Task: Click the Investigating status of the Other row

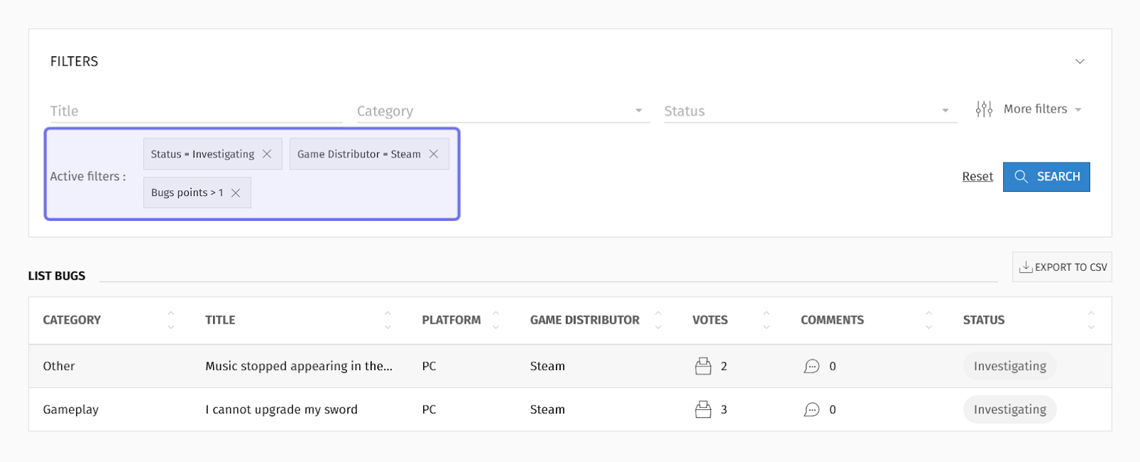Action: tap(1010, 366)
